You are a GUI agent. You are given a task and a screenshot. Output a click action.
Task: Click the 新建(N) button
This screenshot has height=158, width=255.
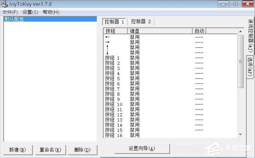pyautogui.click(x=18, y=150)
